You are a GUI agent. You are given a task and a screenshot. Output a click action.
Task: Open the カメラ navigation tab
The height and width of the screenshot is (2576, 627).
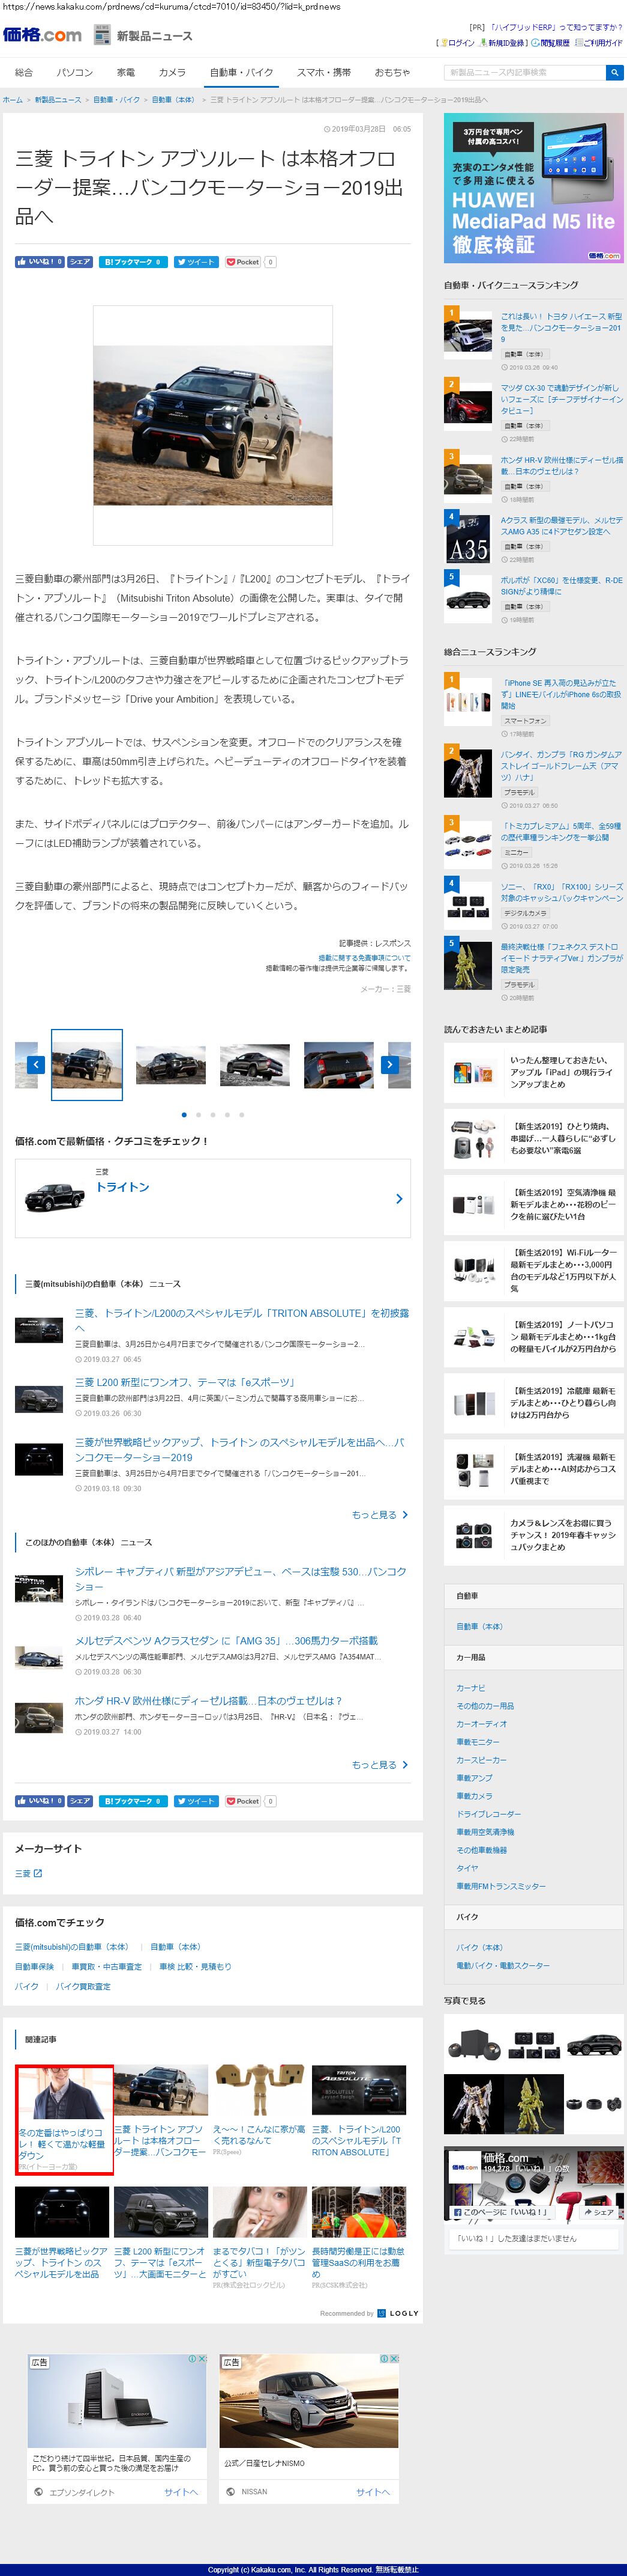coord(172,72)
